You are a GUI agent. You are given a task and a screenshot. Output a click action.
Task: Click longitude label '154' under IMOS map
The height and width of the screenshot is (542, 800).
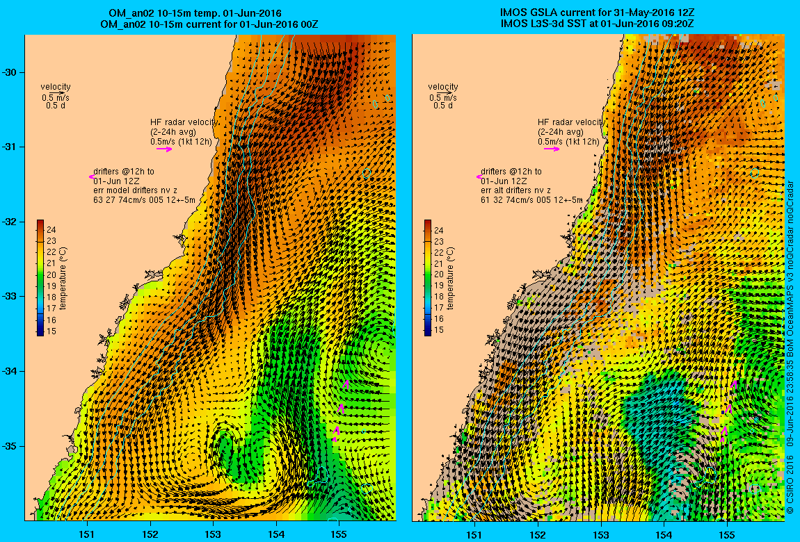[x=664, y=534]
